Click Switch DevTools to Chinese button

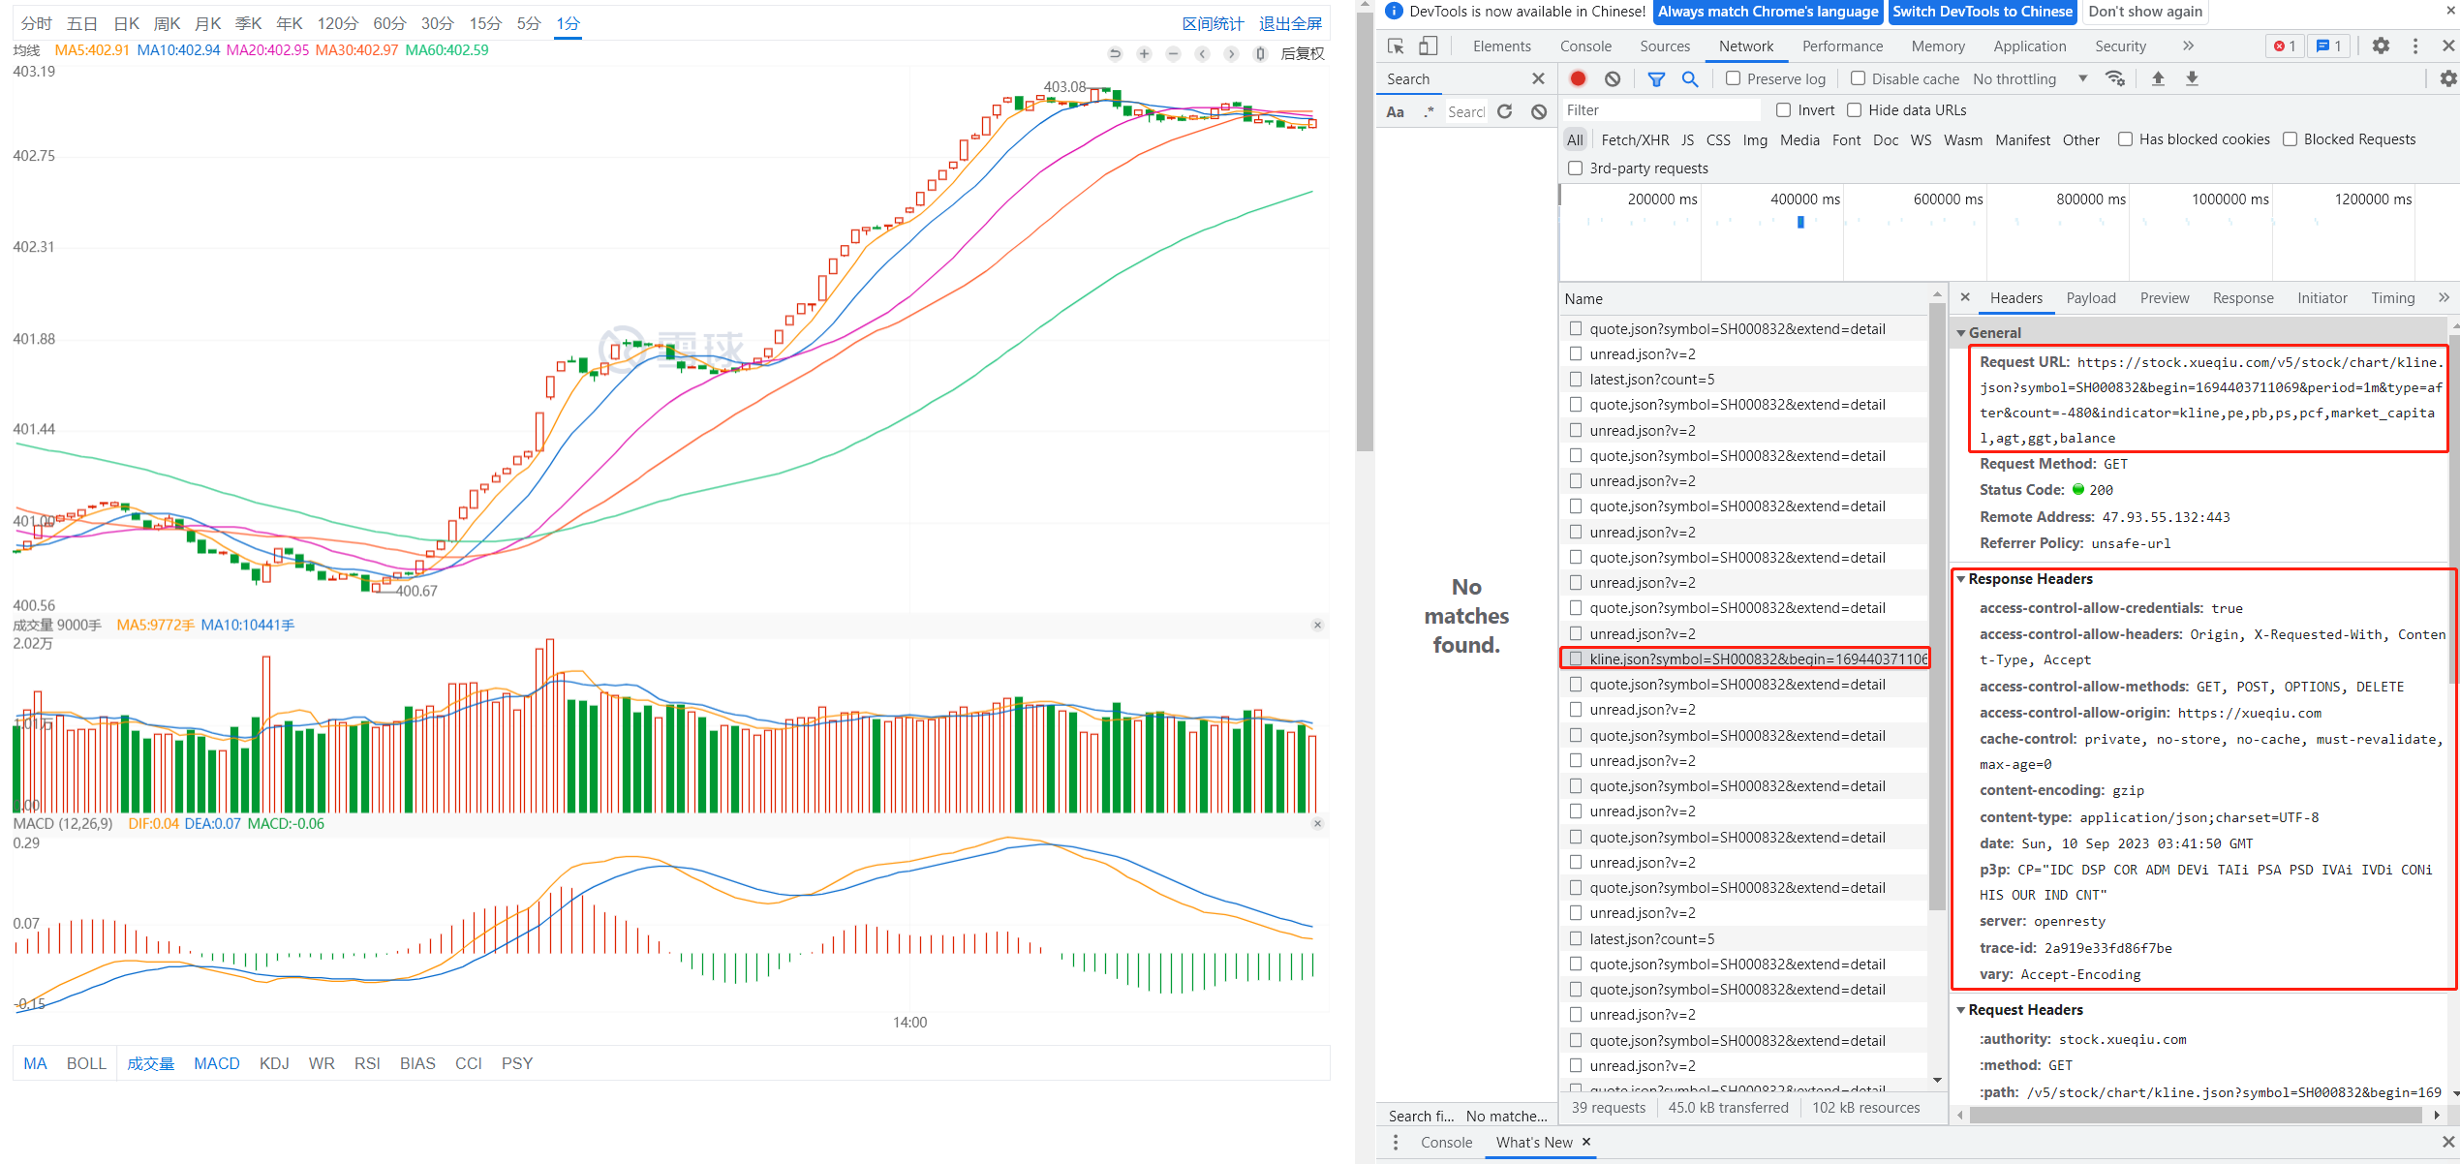tap(1983, 12)
